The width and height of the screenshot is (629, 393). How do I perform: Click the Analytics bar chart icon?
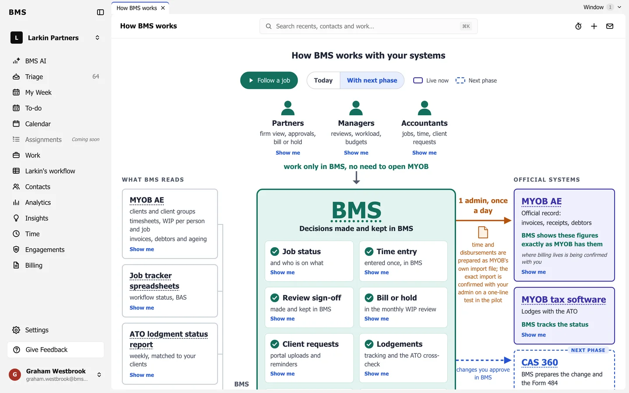[16, 203]
